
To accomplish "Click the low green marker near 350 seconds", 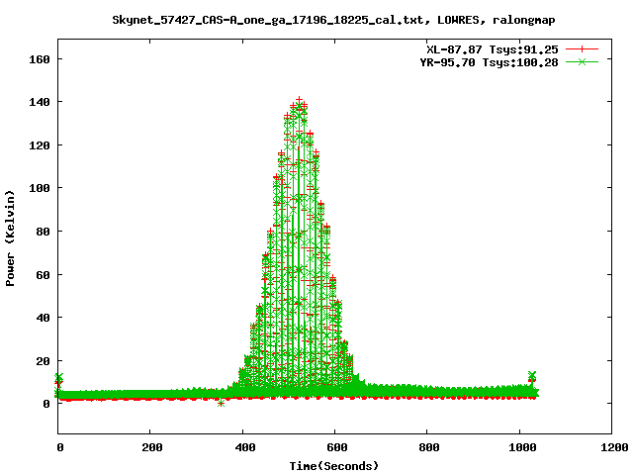I will [x=221, y=403].
